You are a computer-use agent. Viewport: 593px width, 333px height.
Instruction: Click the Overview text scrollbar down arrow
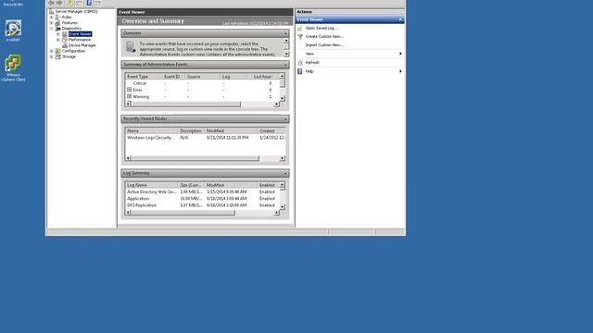coord(286,54)
